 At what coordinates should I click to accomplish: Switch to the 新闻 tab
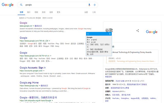(x=44, y=12)
